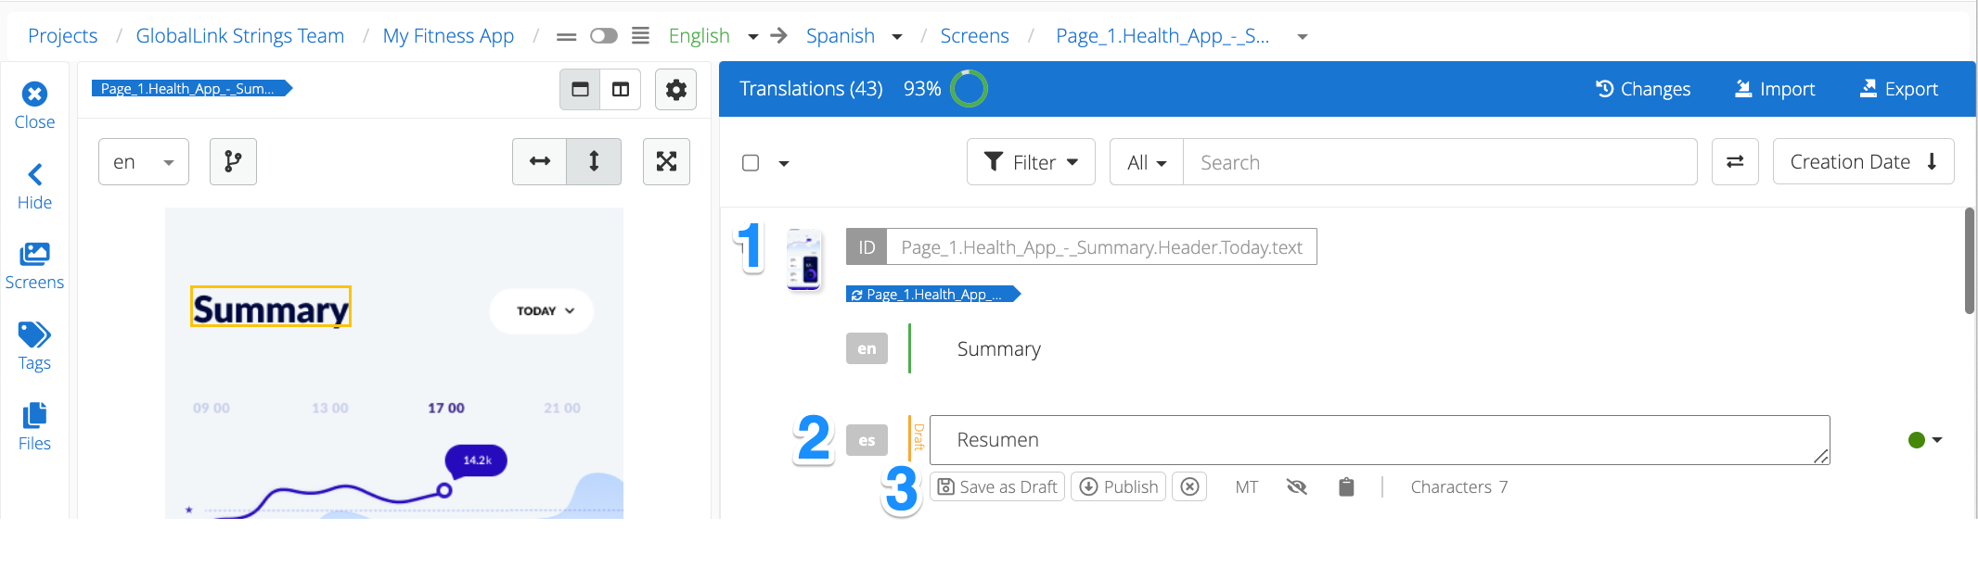Image resolution: width=1978 pixels, height=580 pixels.
Task: Open My Fitness App breadcrumb
Action: point(448,36)
